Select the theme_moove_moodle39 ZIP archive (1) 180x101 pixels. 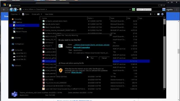(x=60, y=30)
